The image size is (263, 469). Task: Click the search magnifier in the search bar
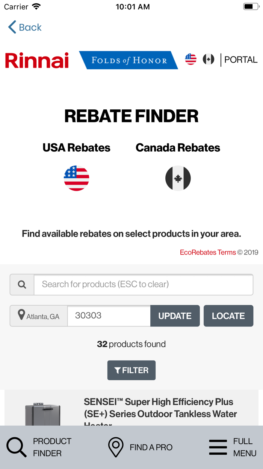pos(22,284)
